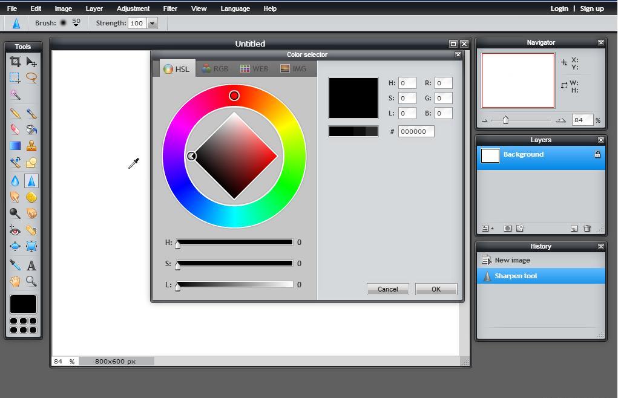Open the Filter menu
Screen dimensions: 618x398
(170, 8)
